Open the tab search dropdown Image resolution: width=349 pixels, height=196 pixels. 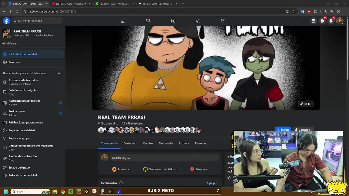4,4
